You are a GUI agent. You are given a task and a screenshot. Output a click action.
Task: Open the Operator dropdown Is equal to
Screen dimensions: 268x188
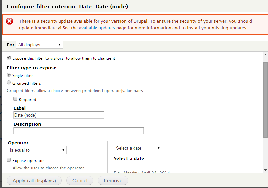point(37,150)
